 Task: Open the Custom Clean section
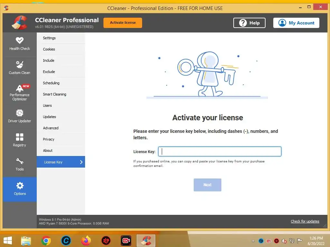pos(20,68)
